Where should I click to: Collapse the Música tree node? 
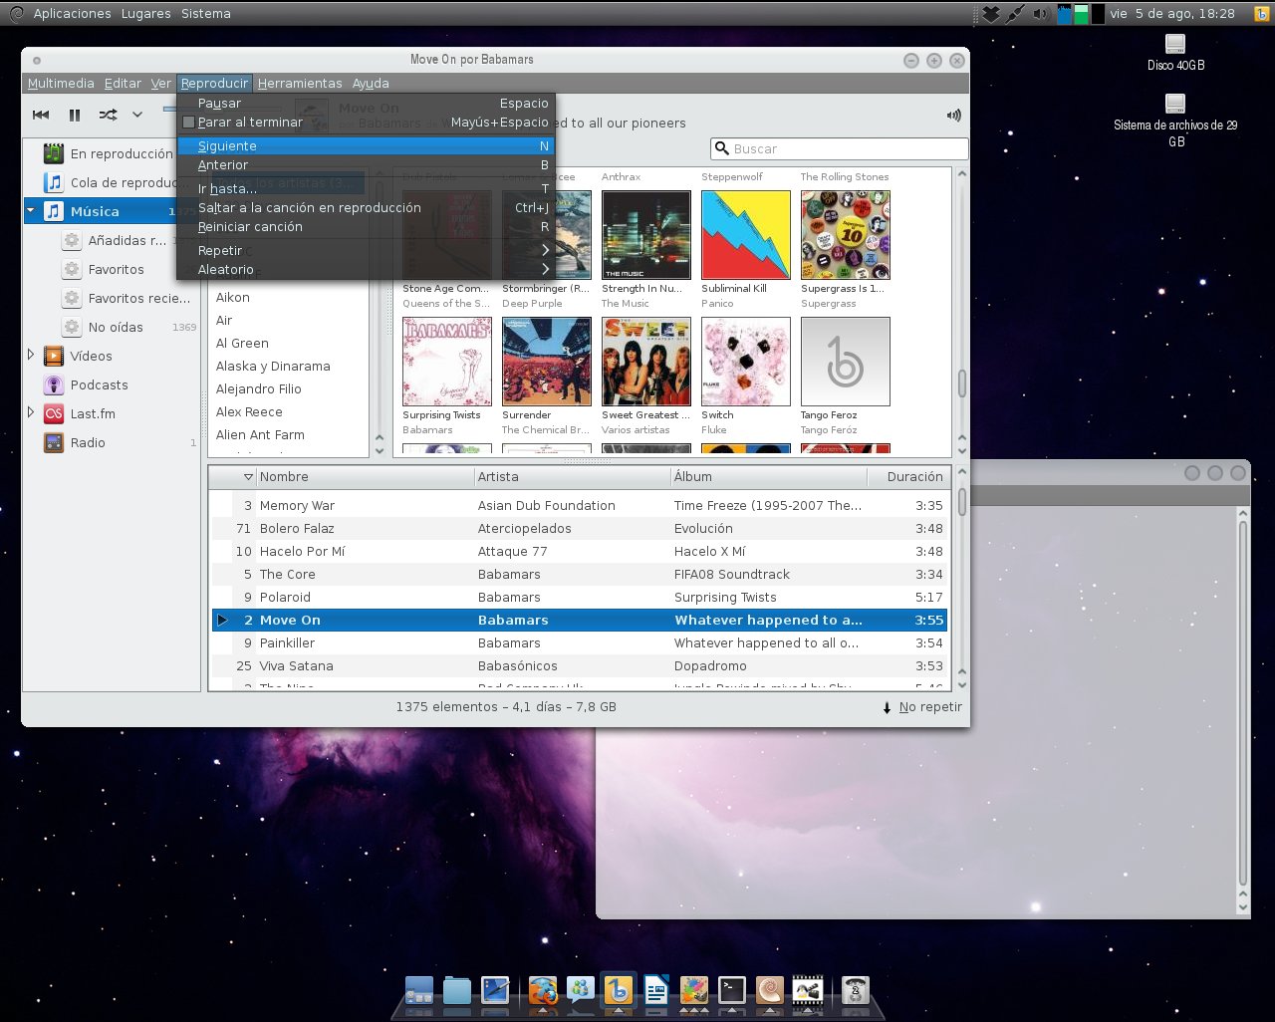click(31, 211)
